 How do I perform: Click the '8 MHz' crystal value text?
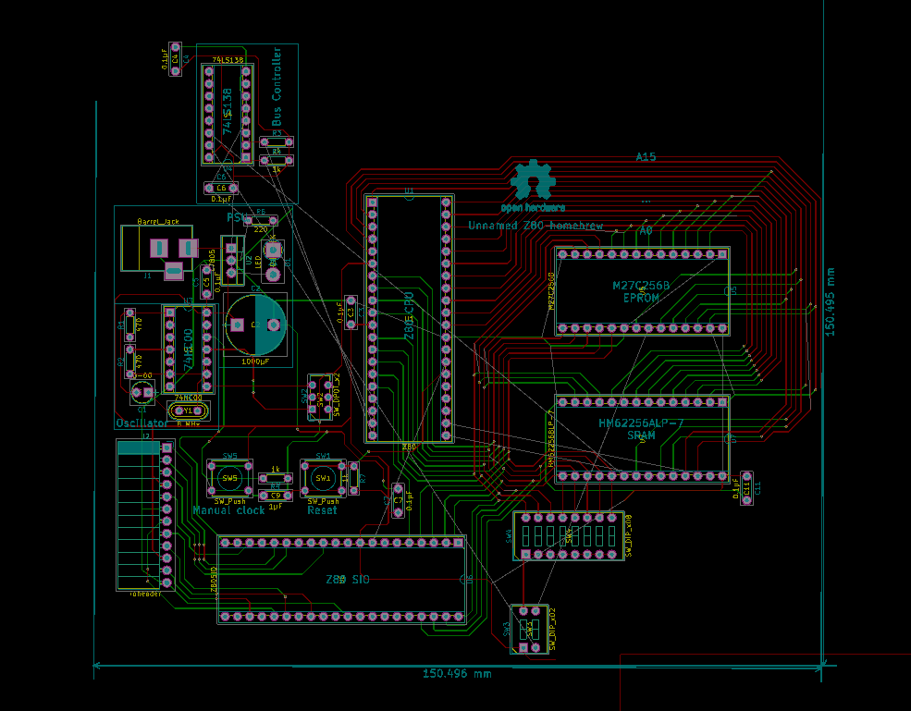tap(188, 424)
